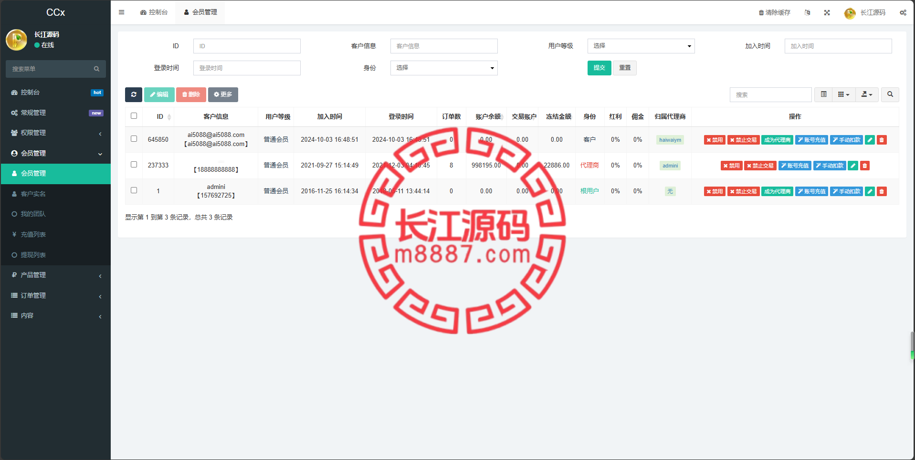The image size is (915, 460).
Task: Switch to 会员管理 tab
Action: (200, 12)
